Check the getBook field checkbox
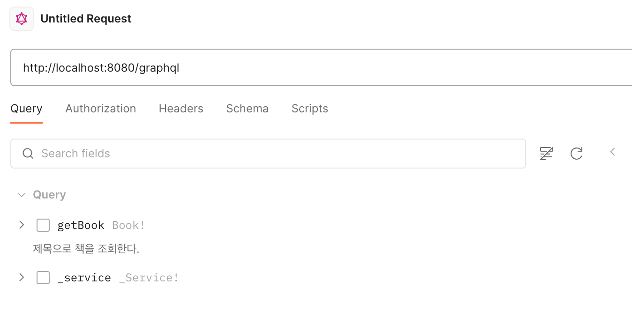 click(x=43, y=225)
